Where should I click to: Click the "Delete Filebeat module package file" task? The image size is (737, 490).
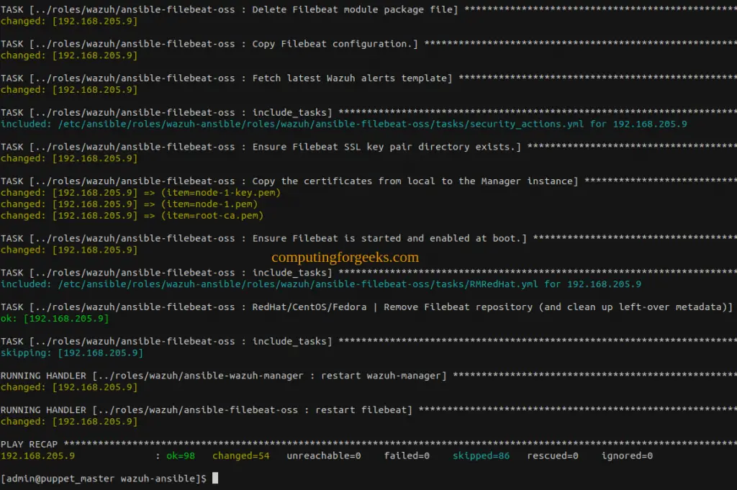tap(368, 10)
